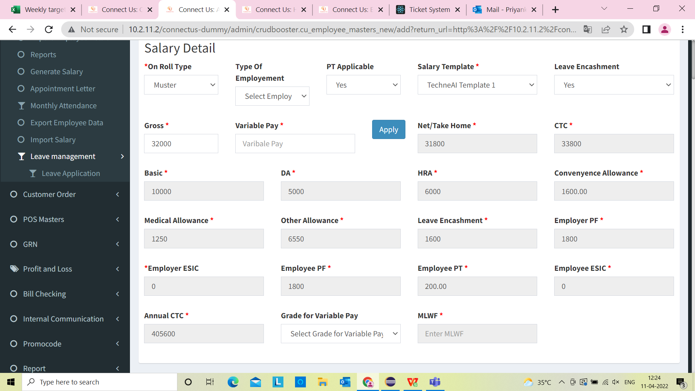Open the Appointment Letter link
The image size is (695, 391).
click(63, 89)
